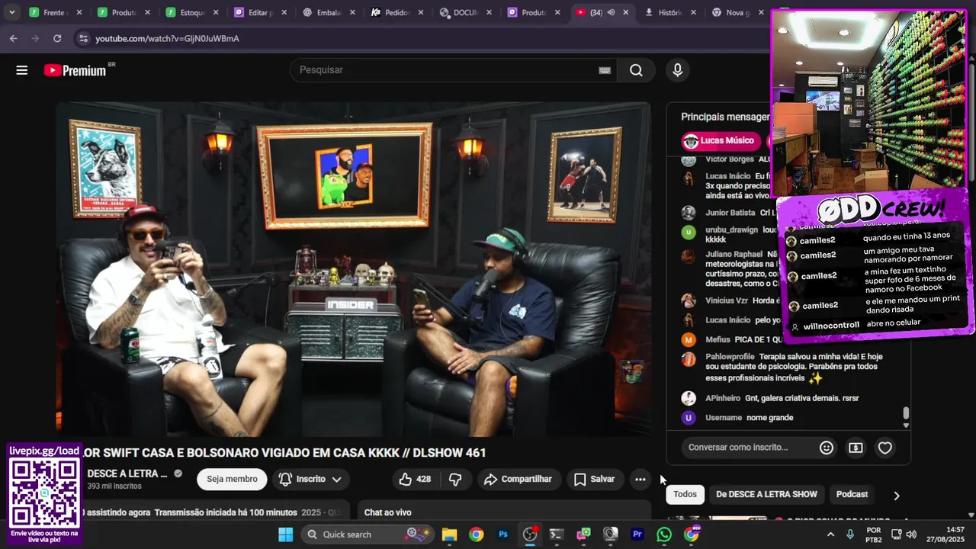Screen dimensions: 976x549
Task: Switch POR PTB2 keyboard language
Action: click(x=874, y=535)
